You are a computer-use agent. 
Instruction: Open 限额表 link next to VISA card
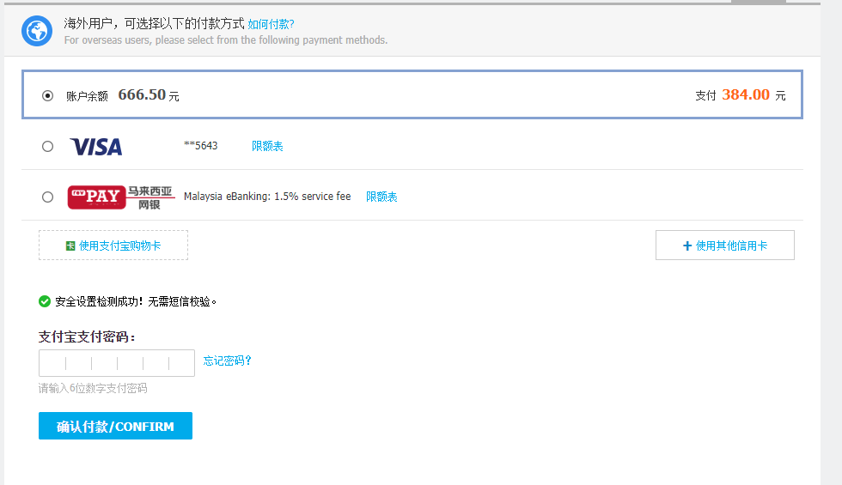coord(267,146)
